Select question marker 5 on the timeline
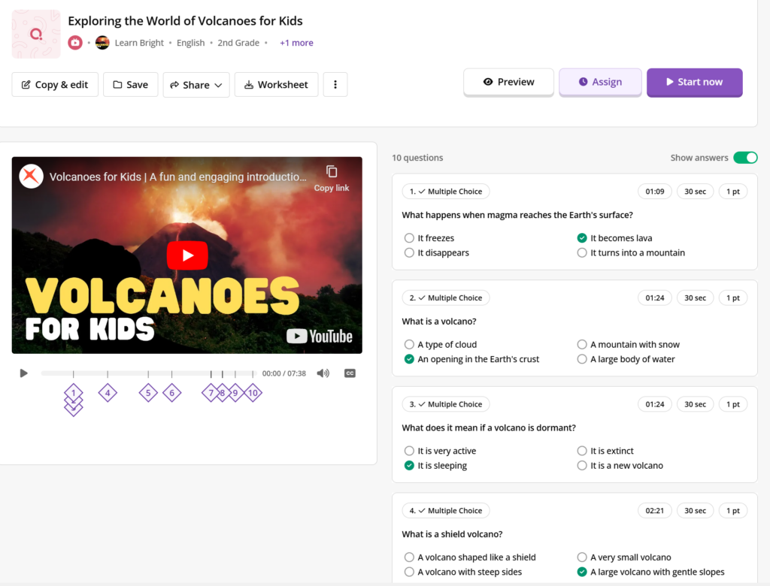 [x=148, y=392]
